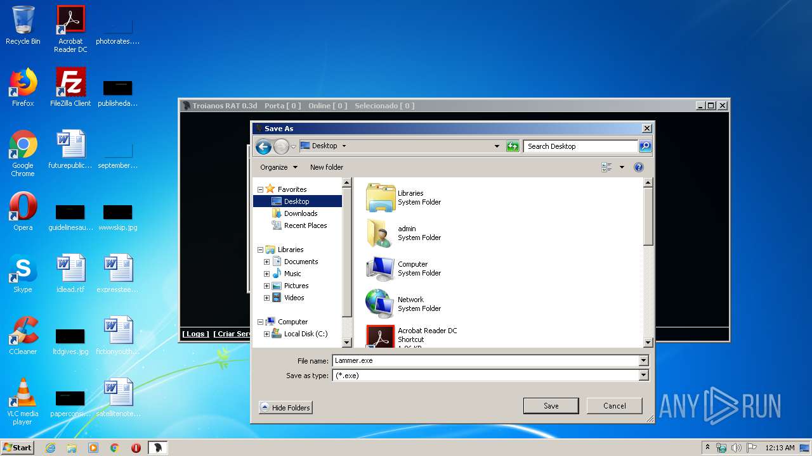Click the Opera icon in the taskbar
Viewport: 812px width, 456px height.
pos(136,448)
